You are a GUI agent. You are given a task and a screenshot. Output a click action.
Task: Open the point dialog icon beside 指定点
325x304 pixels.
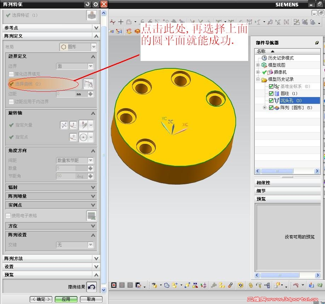click(x=73, y=137)
